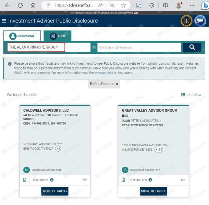Run search with the magnifier button
This screenshot has width=209, height=205.
click(x=192, y=47)
